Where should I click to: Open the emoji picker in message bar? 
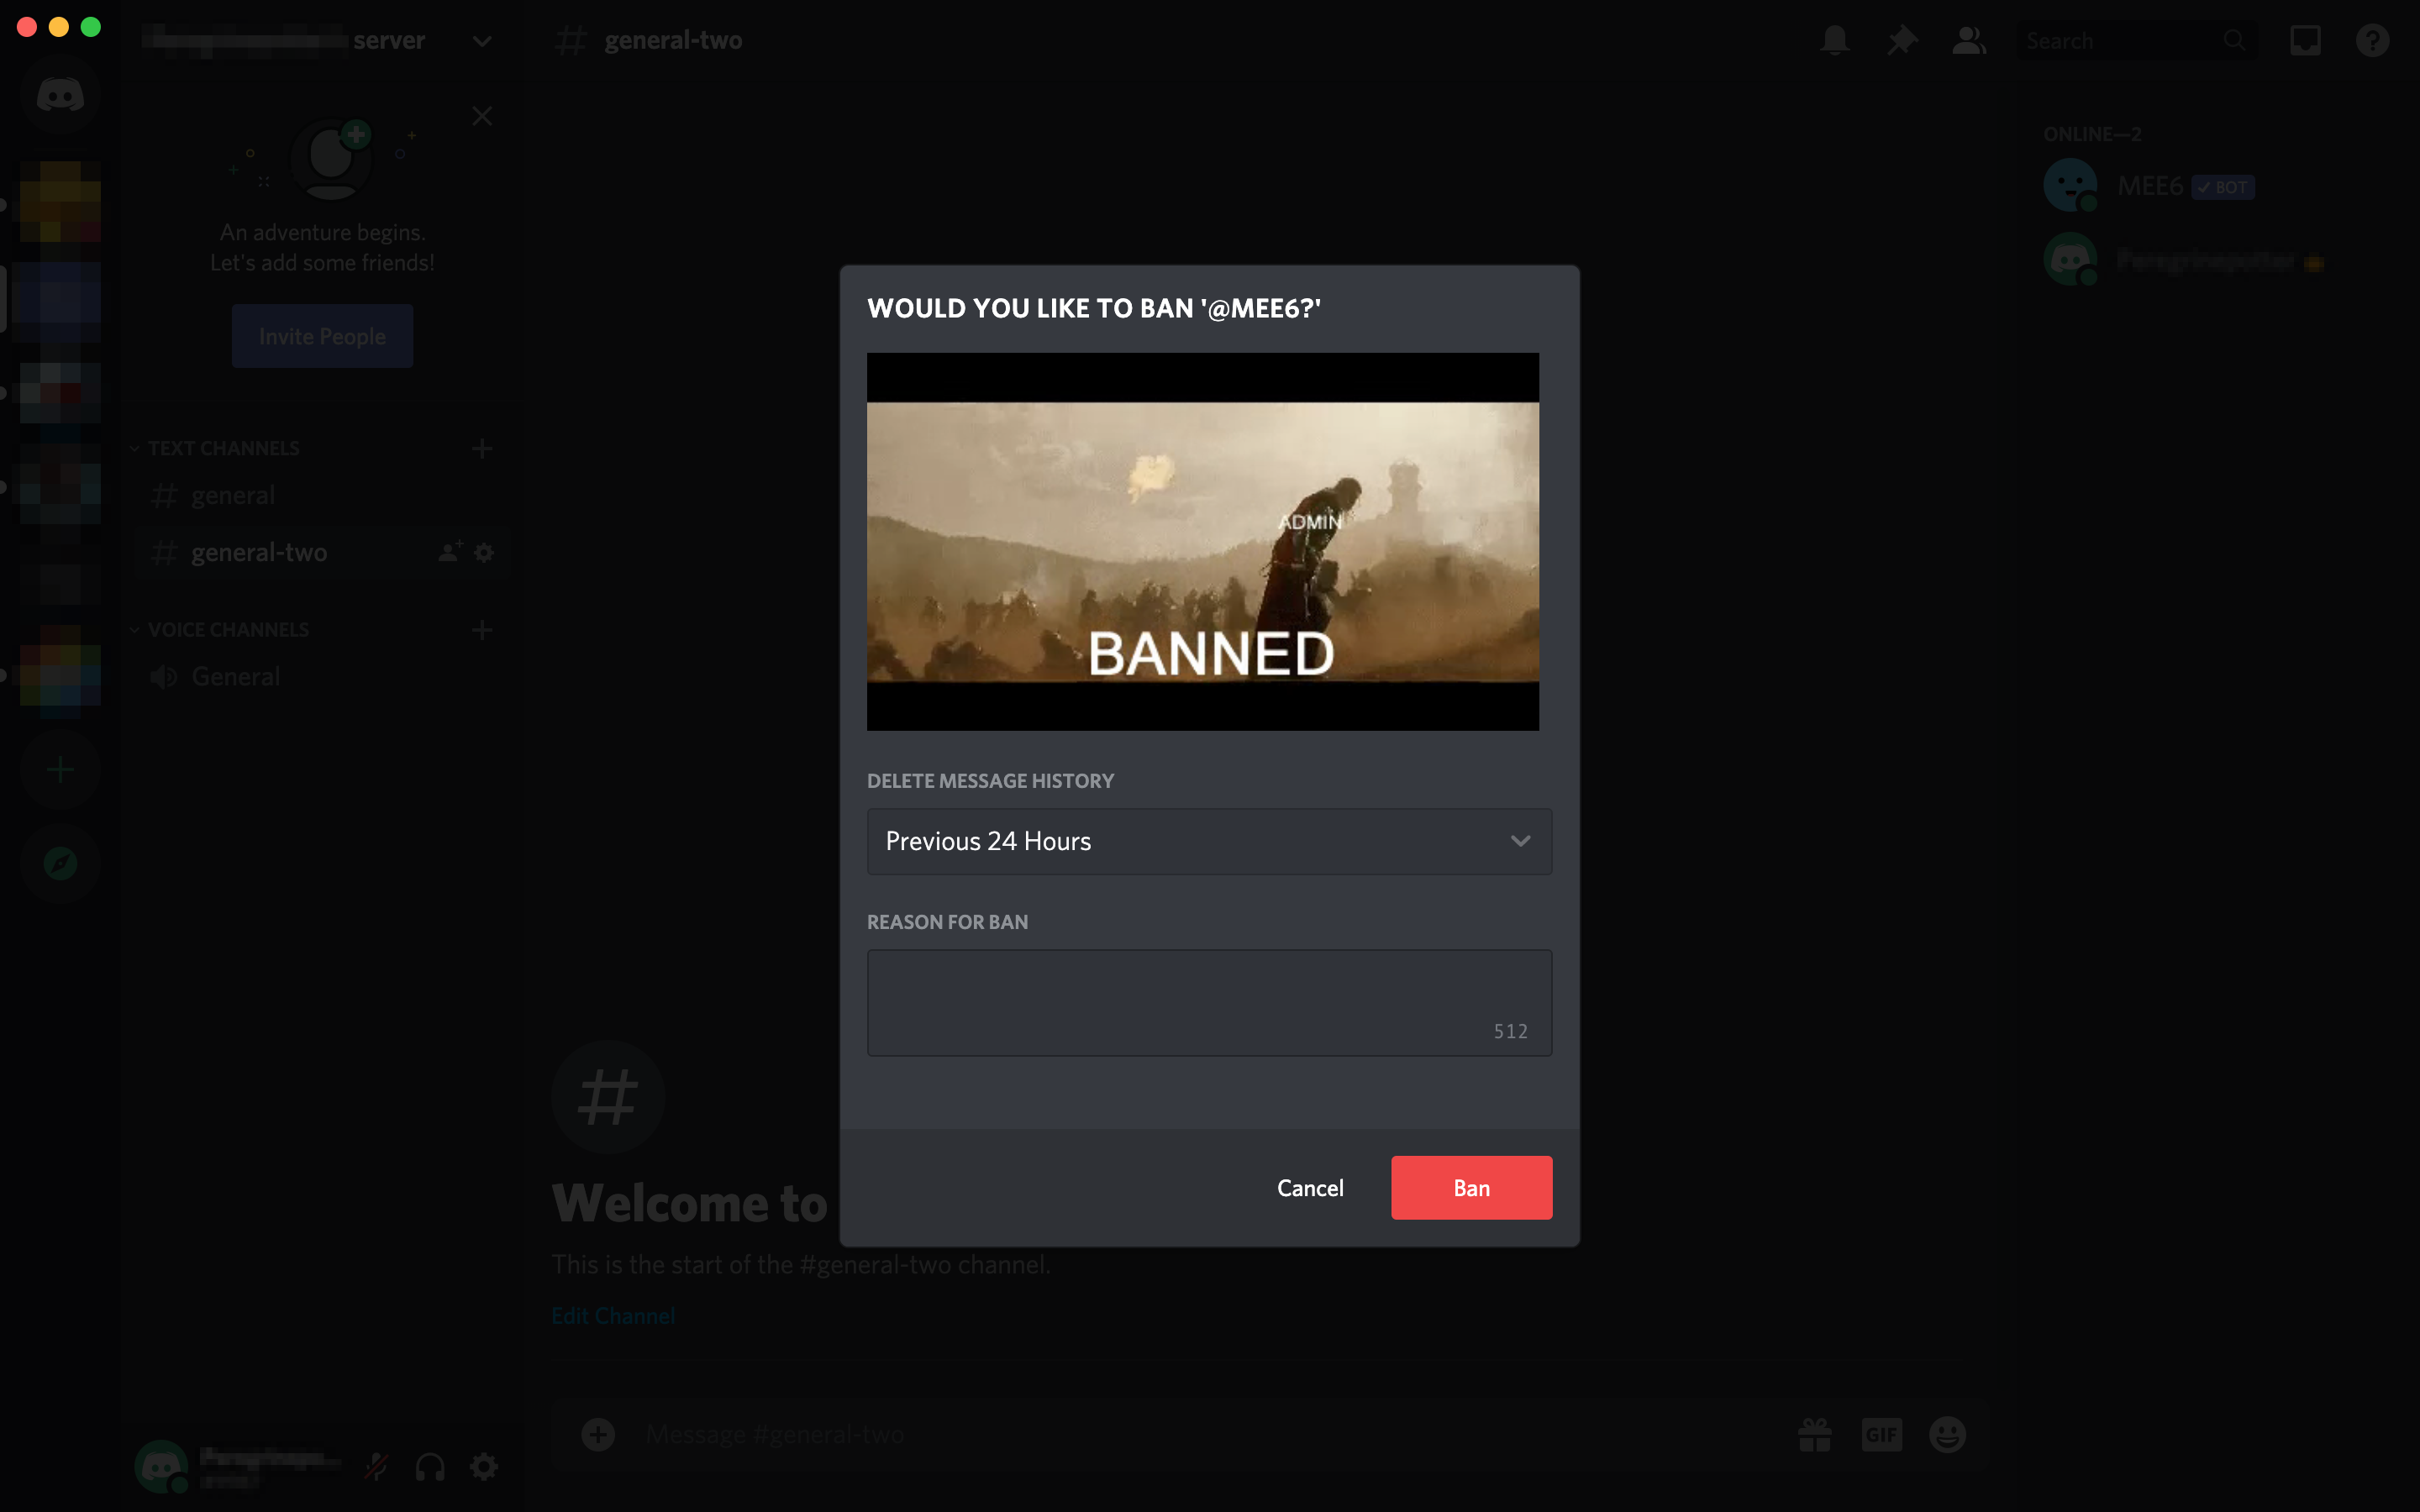coord(1947,1433)
